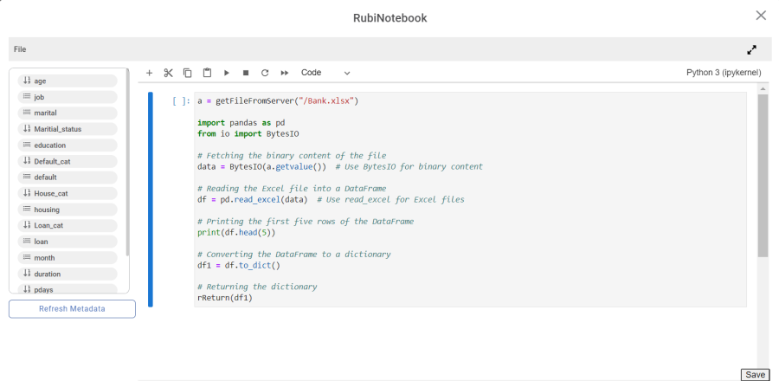Click the rReturn(df1) line
The width and height of the screenshot is (779, 381).
point(225,299)
